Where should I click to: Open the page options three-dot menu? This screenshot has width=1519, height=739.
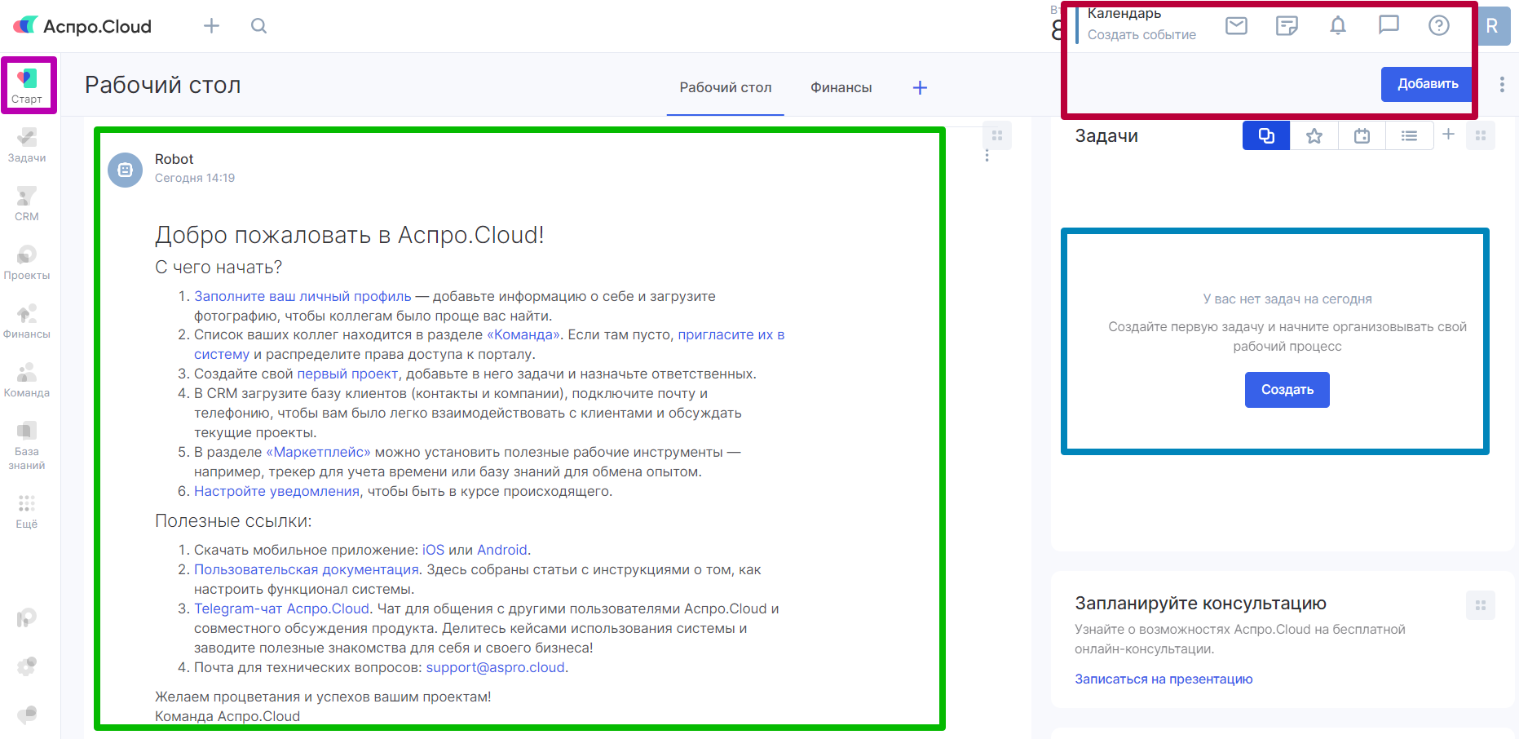click(x=1502, y=85)
